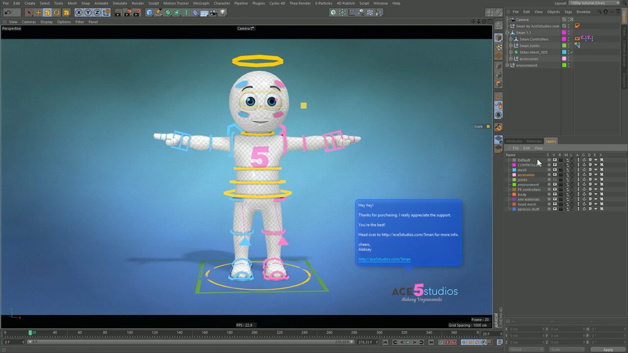Click the magenta swatch of CONTROLLERS layer

[x=514, y=165]
